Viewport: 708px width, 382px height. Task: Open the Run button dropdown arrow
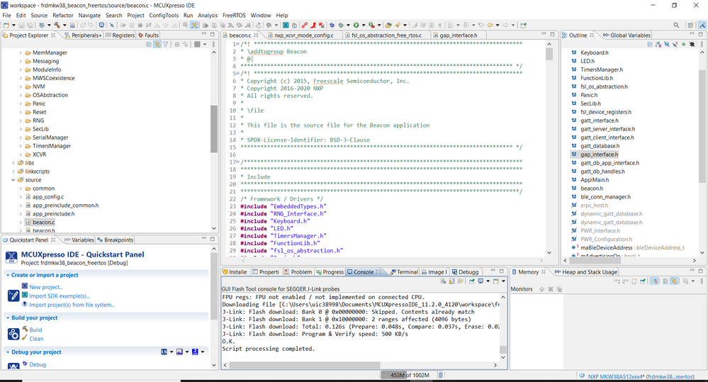tap(364, 25)
